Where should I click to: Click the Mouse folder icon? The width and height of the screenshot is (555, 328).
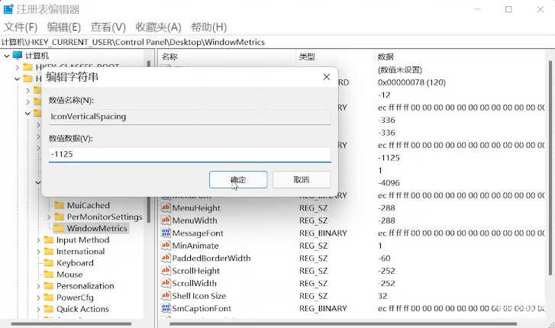coord(49,274)
